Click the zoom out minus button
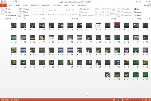 point(130,100)
